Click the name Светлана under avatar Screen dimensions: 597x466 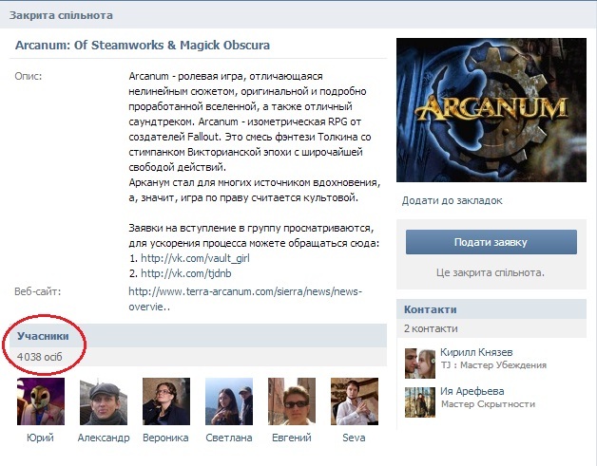[229, 438]
